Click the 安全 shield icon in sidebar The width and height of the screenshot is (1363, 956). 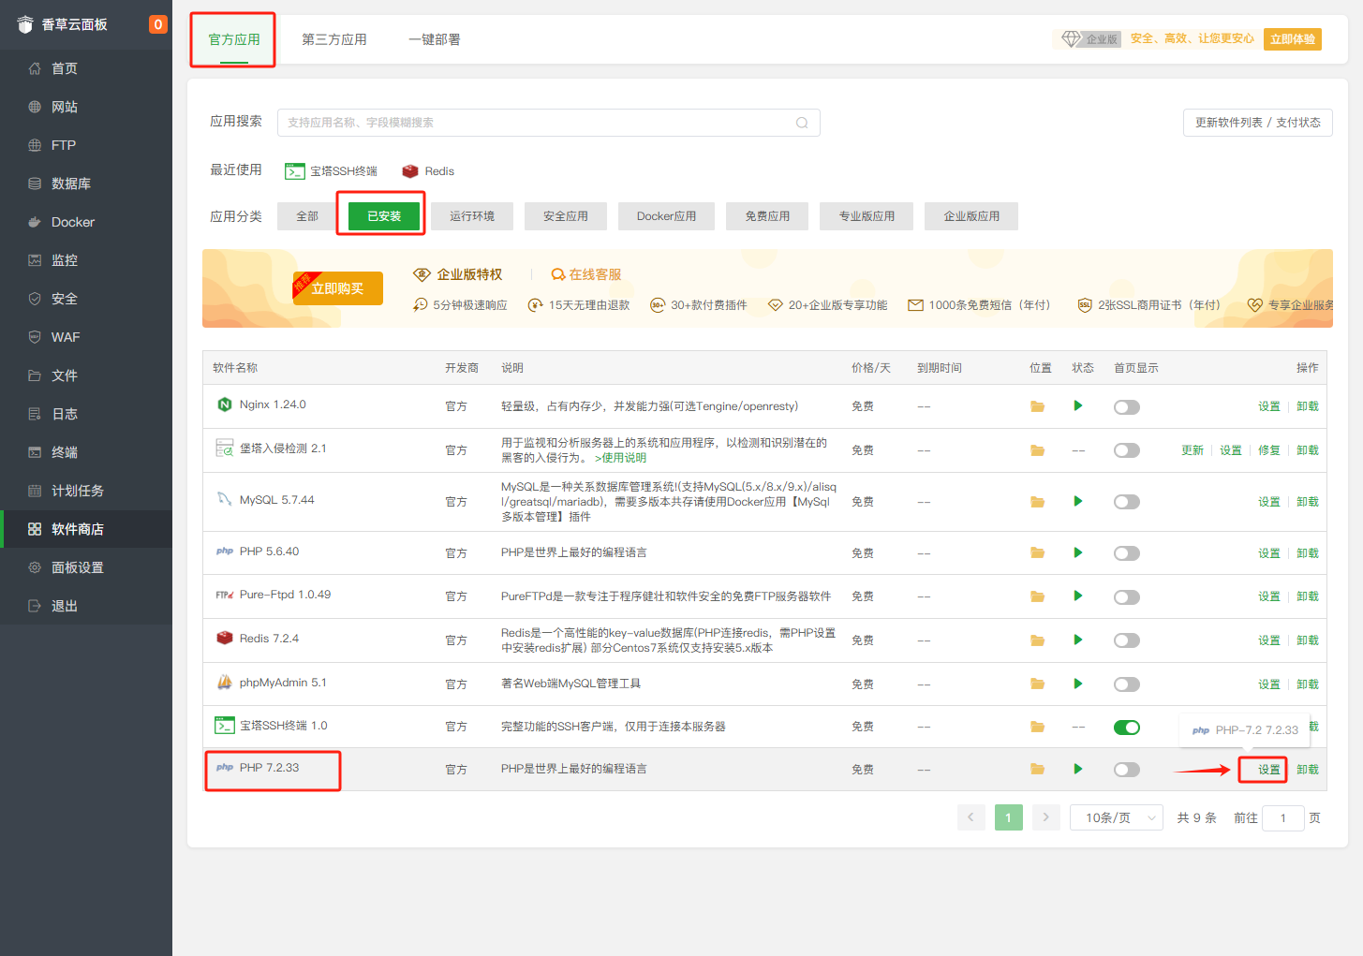(x=35, y=299)
